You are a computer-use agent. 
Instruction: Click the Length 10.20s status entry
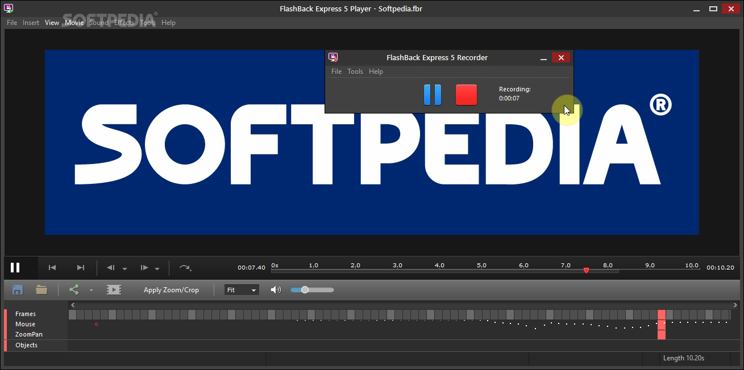click(684, 358)
